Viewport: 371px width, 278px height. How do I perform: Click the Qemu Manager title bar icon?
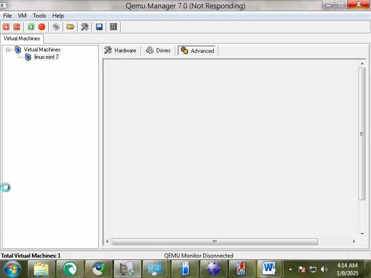[x=3, y=5]
